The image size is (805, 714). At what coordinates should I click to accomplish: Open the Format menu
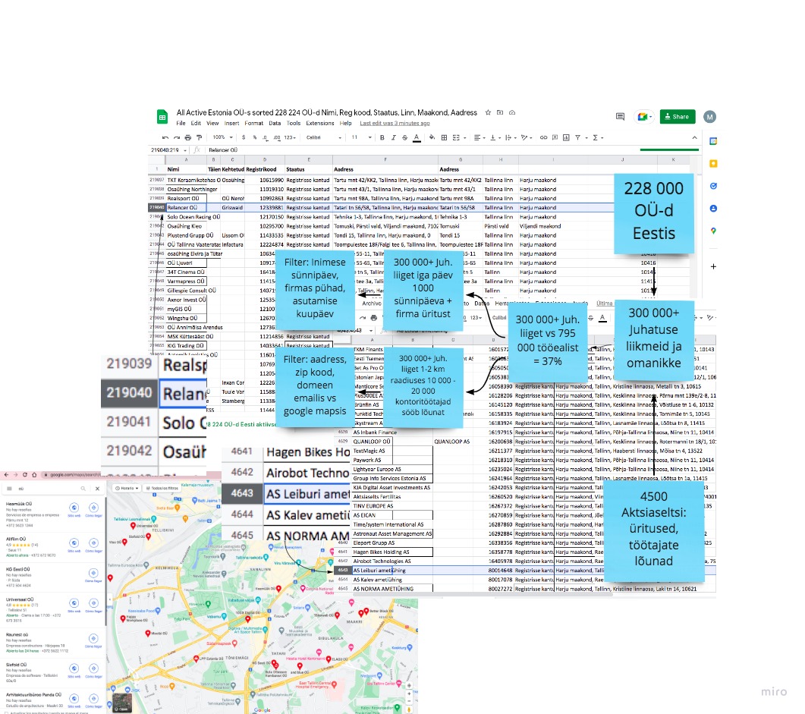[253, 123]
